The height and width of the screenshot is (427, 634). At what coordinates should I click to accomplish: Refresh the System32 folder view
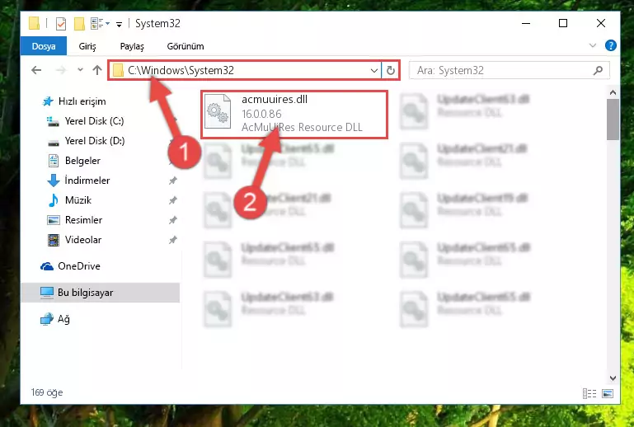(391, 71)
